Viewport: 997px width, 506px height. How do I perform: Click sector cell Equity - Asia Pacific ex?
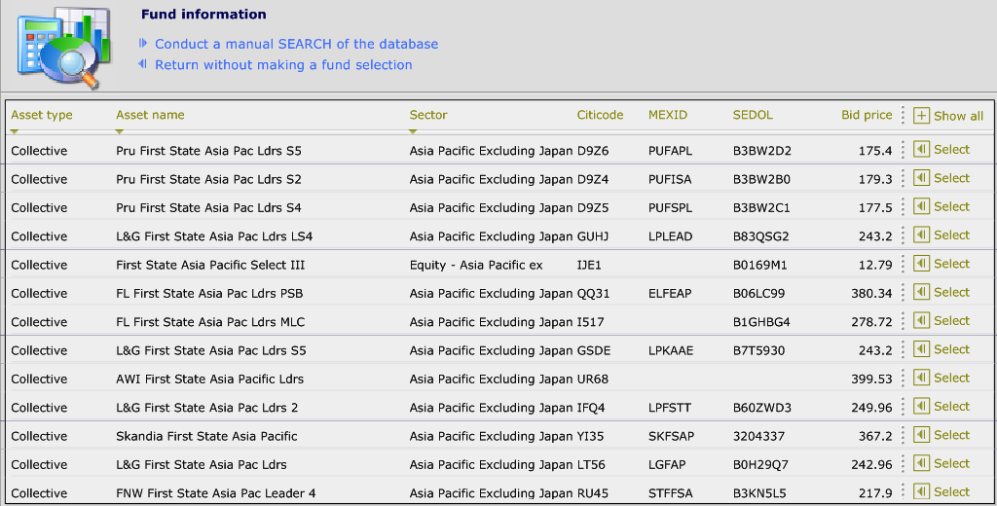pyautogui.click(x=476, y=265)
